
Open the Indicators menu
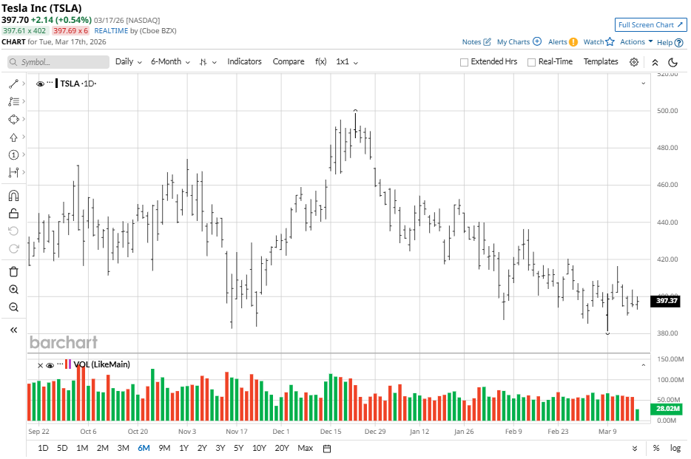pos(244,62)
